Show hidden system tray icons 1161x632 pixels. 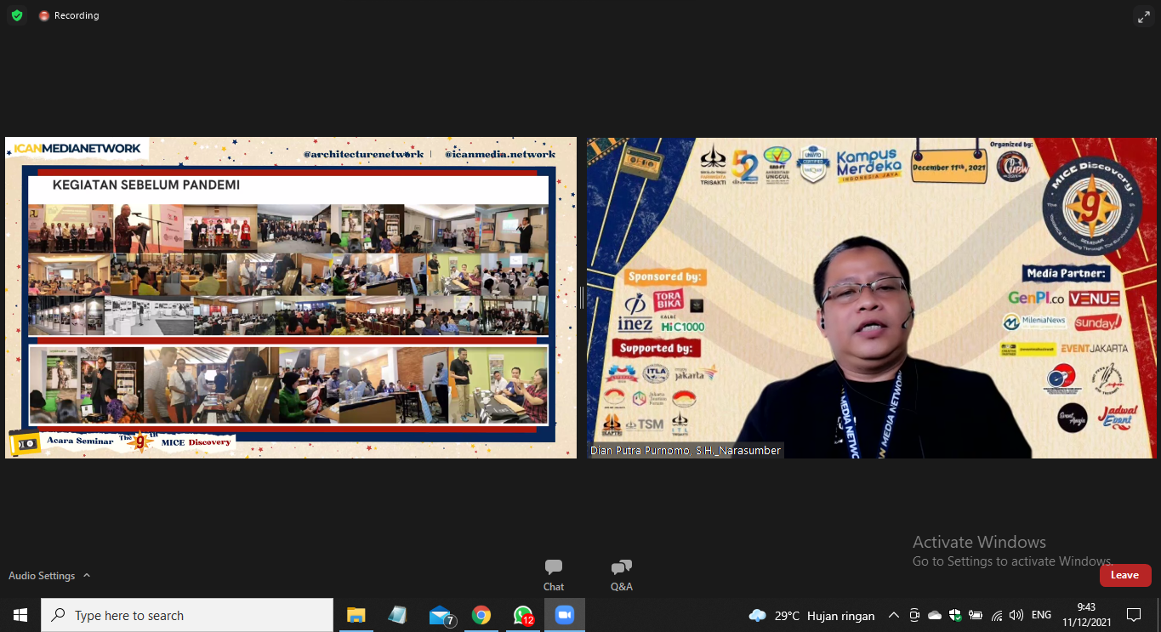click(893, 615)
